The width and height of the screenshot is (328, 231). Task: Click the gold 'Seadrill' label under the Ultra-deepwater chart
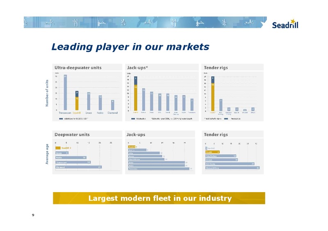tap(77, 113)
